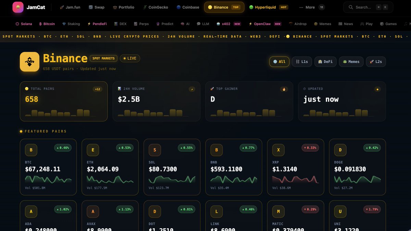Filter pairs by DeFi
411x231 pixels.
pyautogui.click(x=325, y=62)
